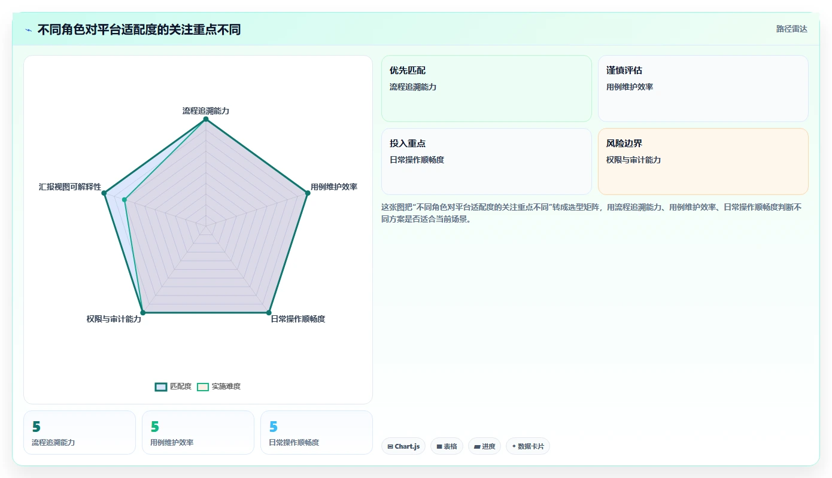Click the 用例维护效率 axis label on radar

334,187
